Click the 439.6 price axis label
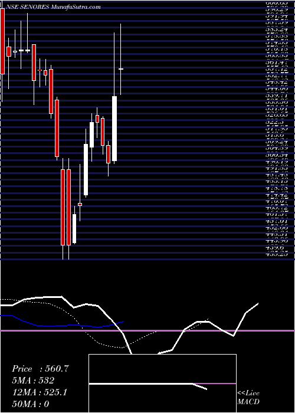The height and width of the screenshot is (413, 295). 274,248
